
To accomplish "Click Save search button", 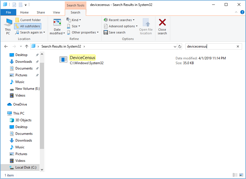I will pyautogui.click(x=114, y=32).
